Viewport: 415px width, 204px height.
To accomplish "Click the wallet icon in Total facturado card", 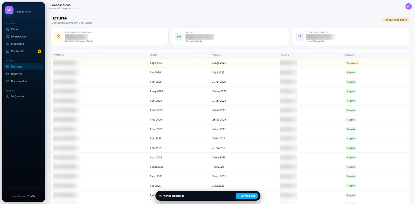I will [300, 37].
